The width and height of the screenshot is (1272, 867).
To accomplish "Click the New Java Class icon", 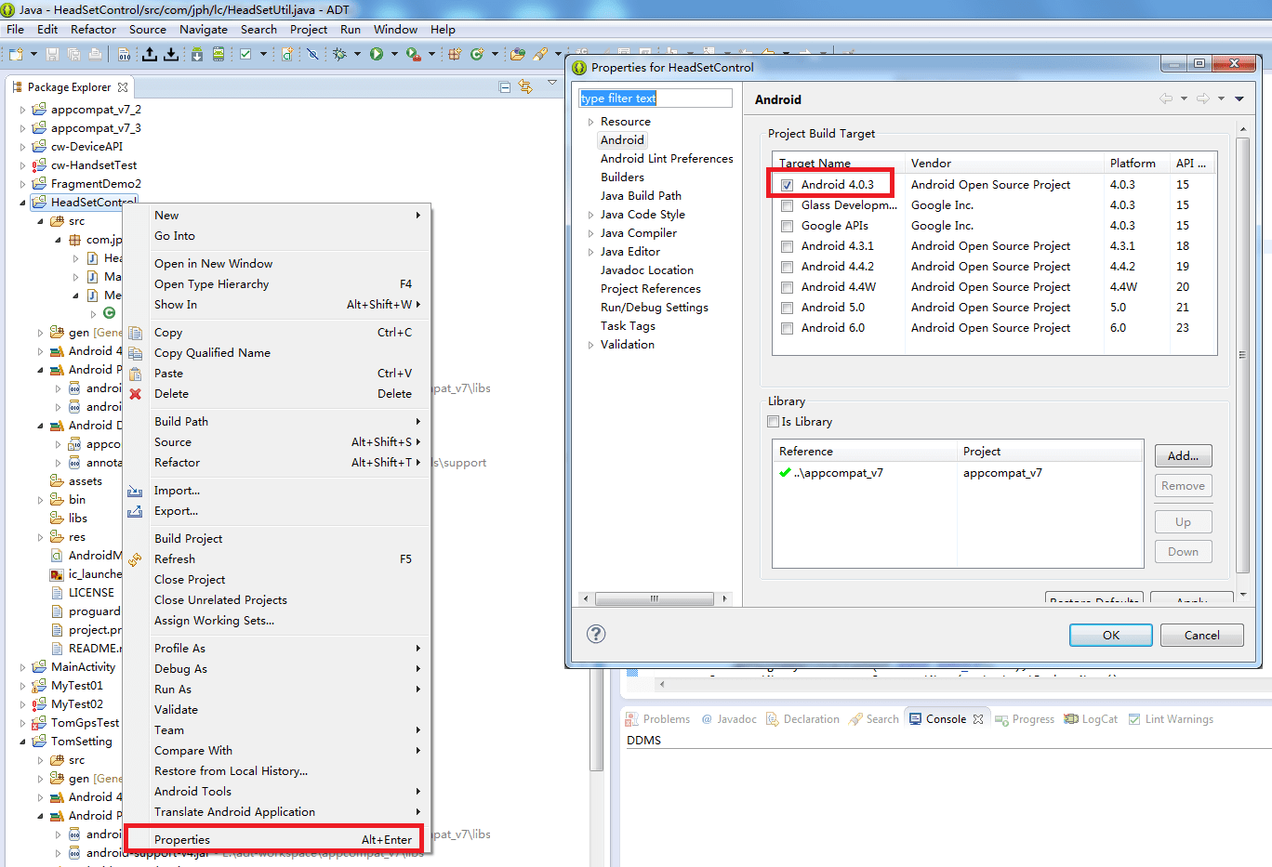I will coord(477,55).
